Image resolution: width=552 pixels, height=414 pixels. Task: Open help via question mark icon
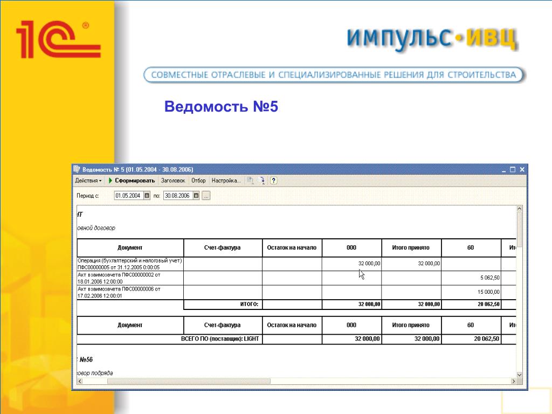coord(273,181)
